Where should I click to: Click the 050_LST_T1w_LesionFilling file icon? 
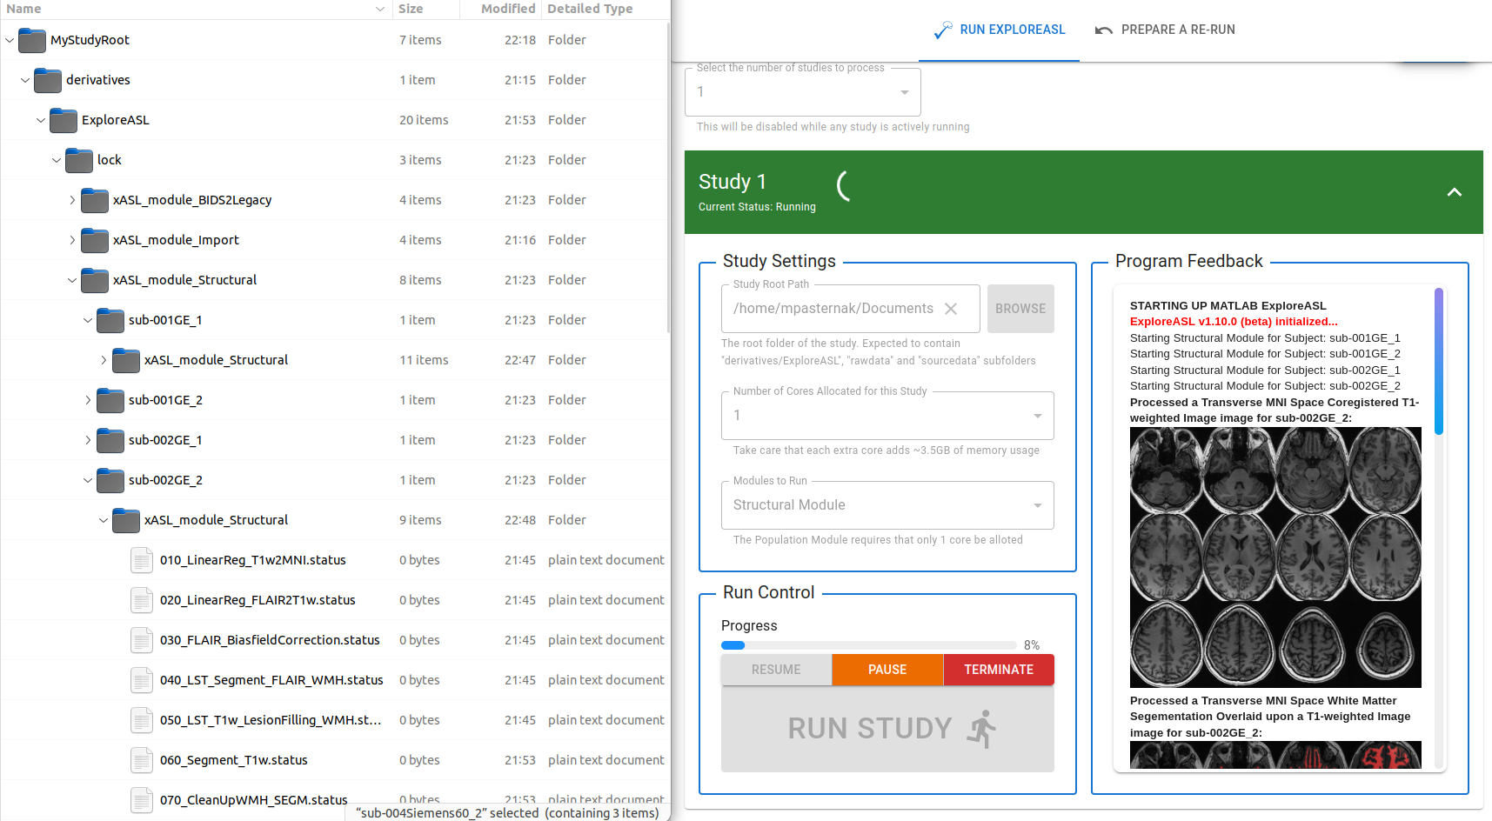click(x=142, y=720)
